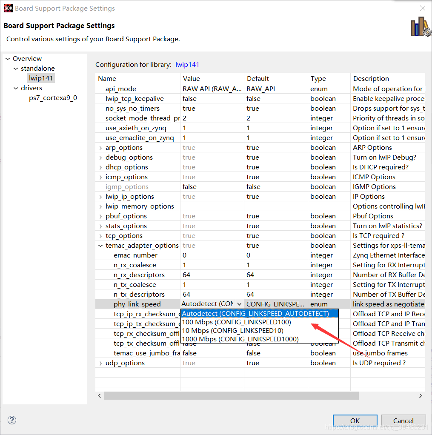Image resolution: width=432 pixels, height=435 pixels.
Task: Select the api_mode value cell
Action: click(212, 89)
